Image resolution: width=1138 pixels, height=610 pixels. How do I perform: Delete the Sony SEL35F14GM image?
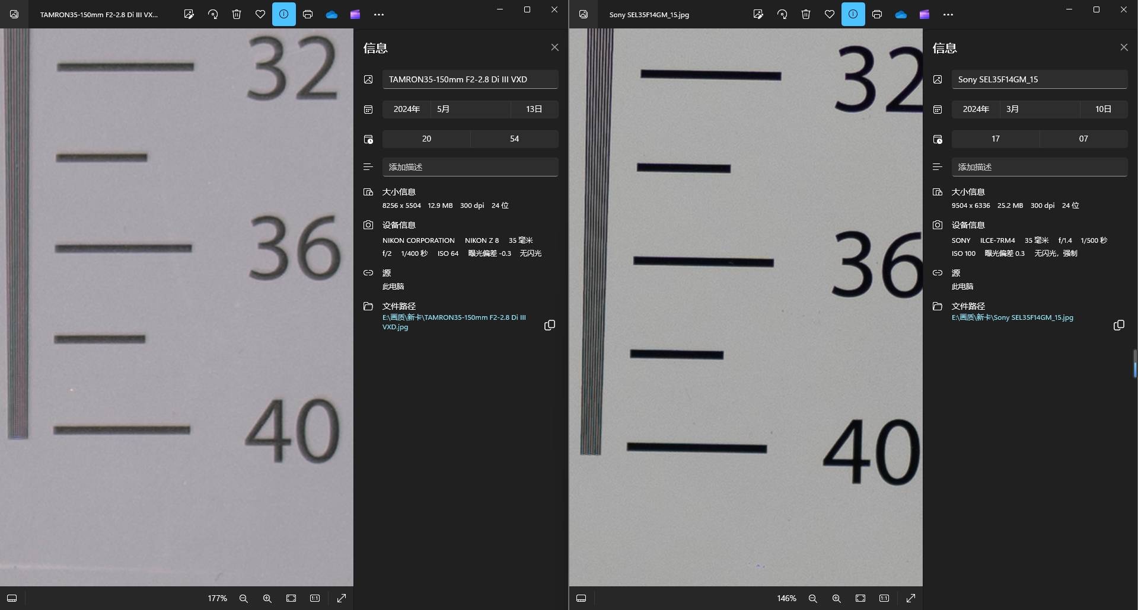click(x=805, y=14)
